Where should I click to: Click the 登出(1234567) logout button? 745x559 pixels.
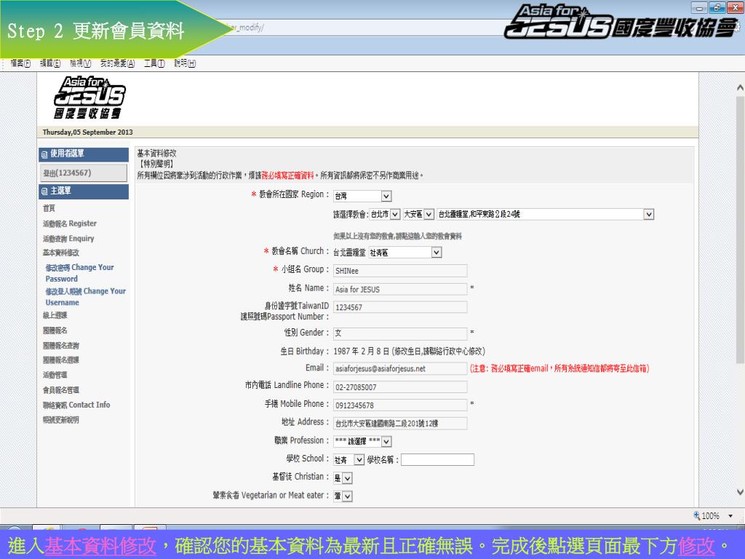point(83,173)
